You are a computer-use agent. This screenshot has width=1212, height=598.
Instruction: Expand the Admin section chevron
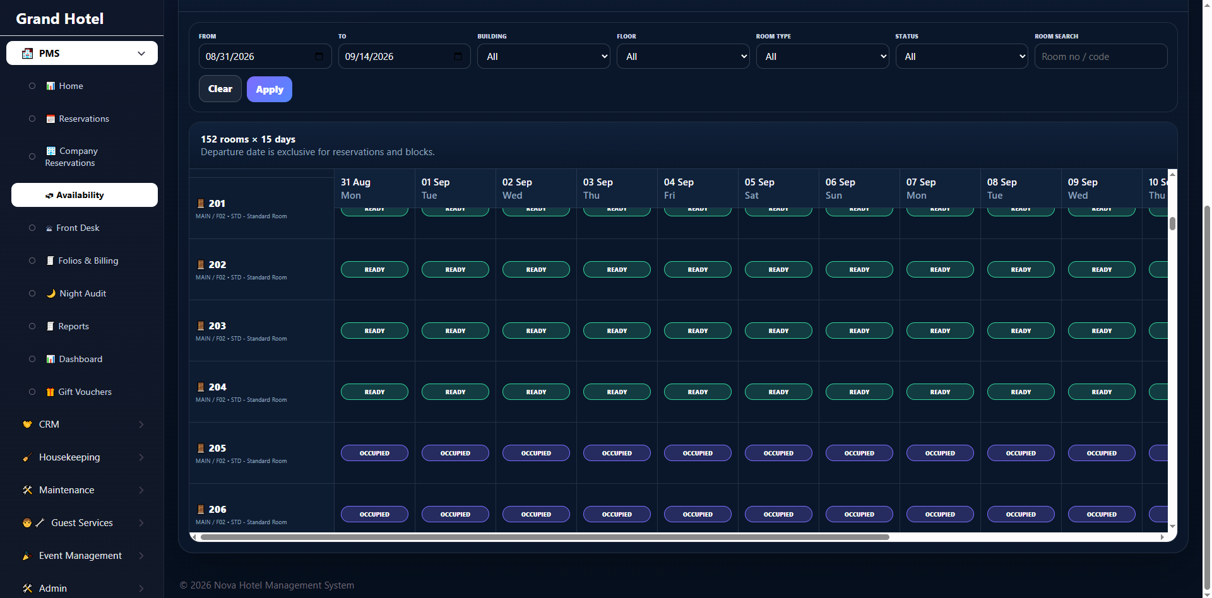[141, 589]
